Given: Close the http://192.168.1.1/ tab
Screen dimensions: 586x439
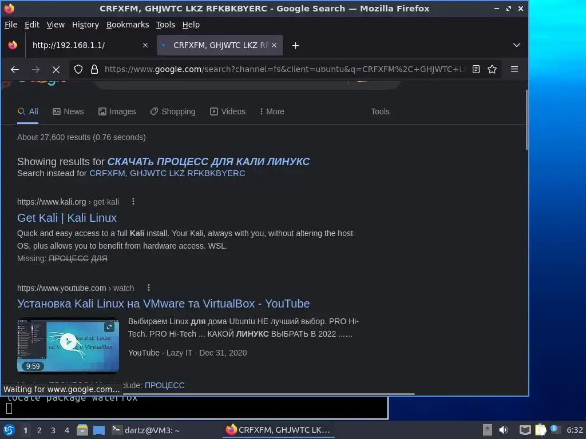Looking at the screenshot, I should (145, 45).
